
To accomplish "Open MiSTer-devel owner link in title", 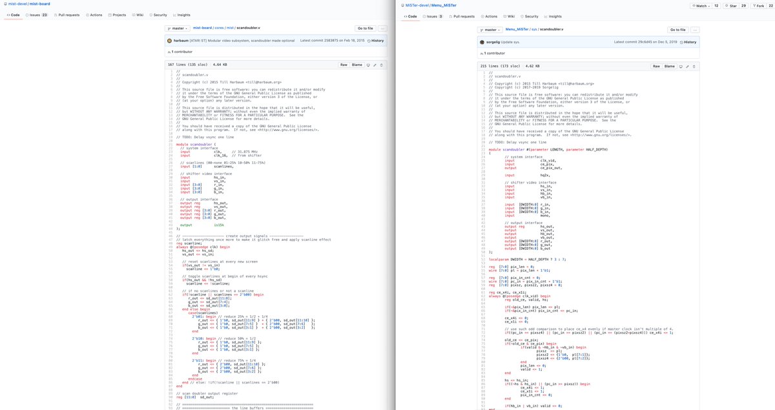I will coord(417,5).
